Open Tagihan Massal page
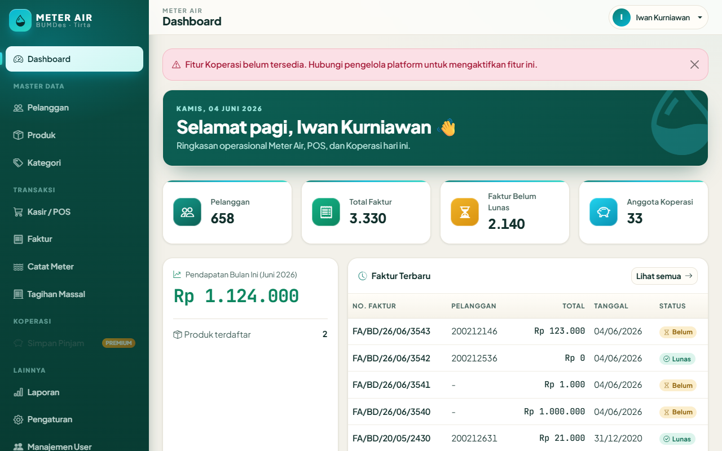The height and width of the screenshot is (451, 722). [74, 294]
